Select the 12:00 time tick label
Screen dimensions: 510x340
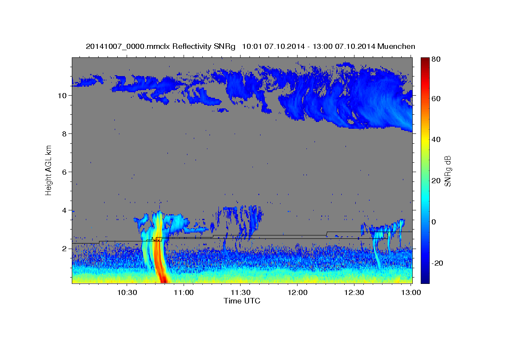[x=297, y=293]
